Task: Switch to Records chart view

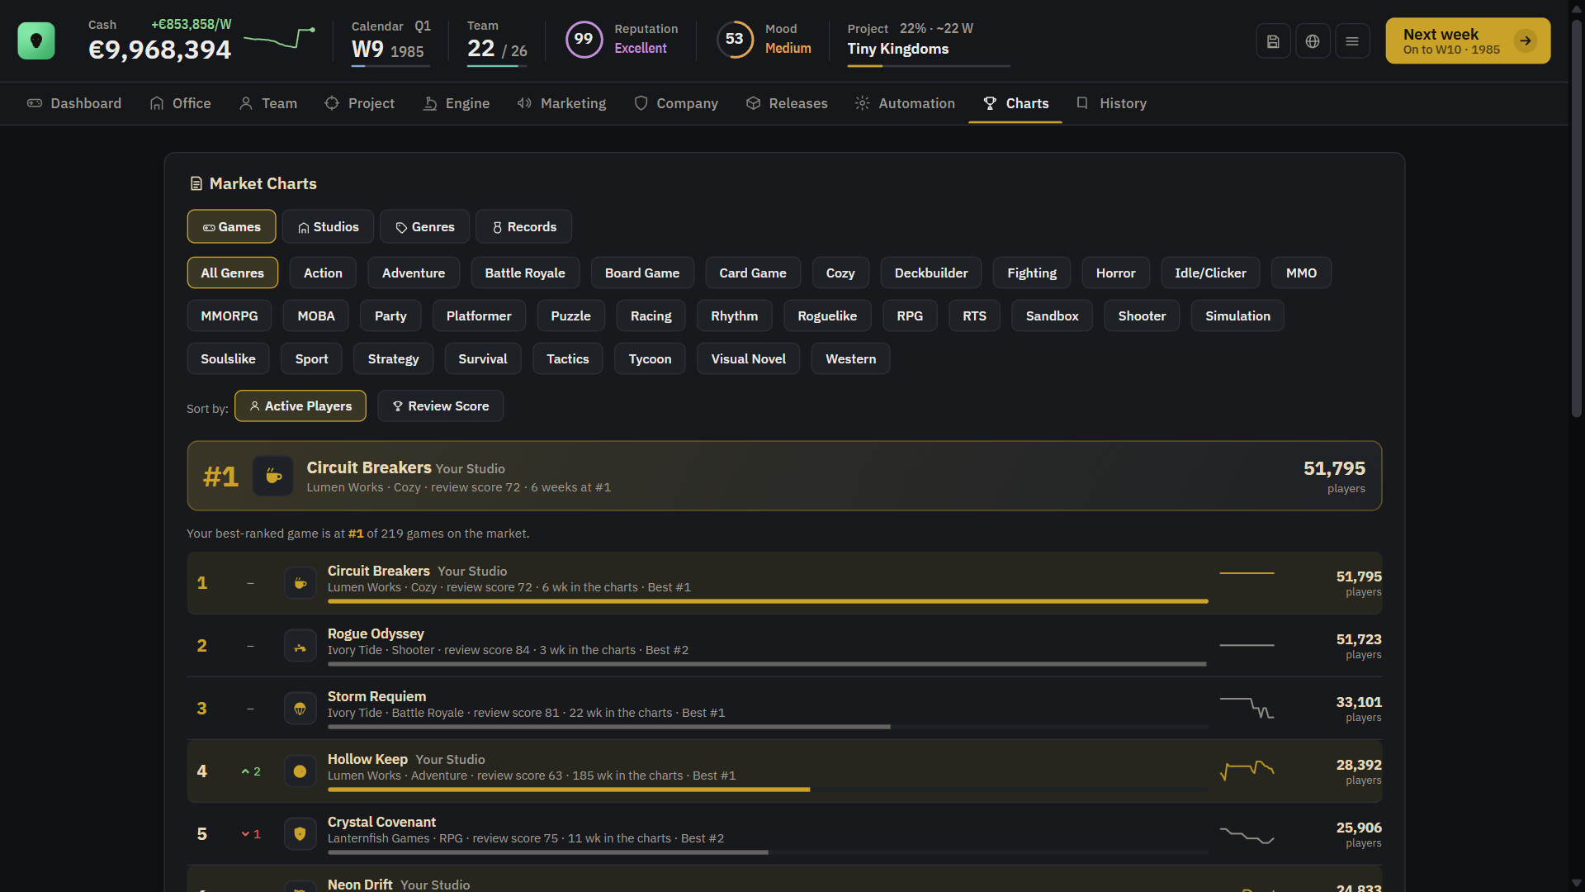Action: click(524, 226)
